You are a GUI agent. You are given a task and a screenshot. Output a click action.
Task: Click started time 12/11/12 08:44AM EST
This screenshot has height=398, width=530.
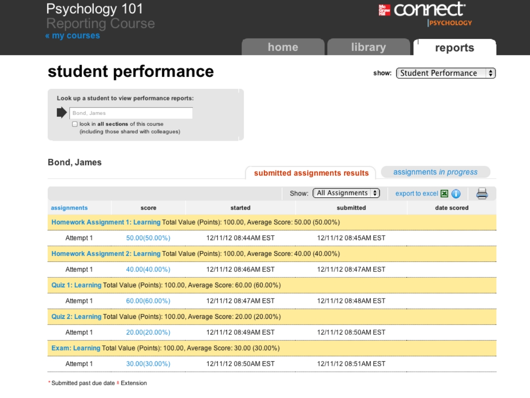pyautogui.click(x=240, y=238)
